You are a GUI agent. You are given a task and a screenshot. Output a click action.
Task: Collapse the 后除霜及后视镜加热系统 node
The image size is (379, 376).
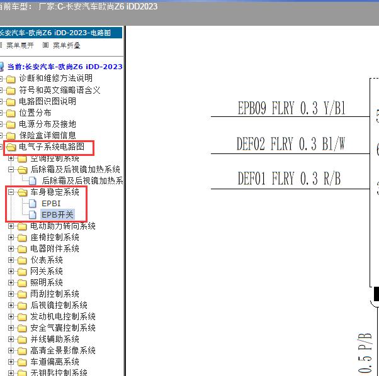tap(11, 169)
